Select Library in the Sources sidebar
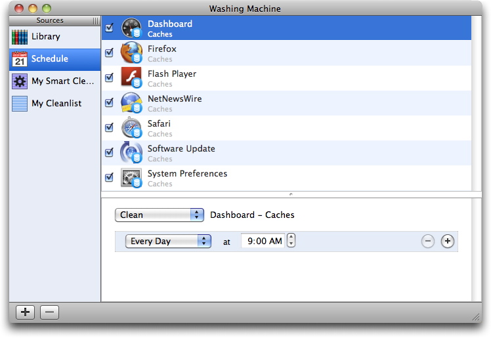Image resolution: width=491 pixels, height=338 pixels. (54, 37)
